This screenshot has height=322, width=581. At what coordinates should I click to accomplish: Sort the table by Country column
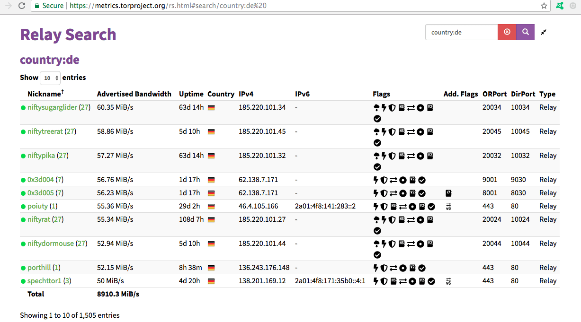(221, 94)
